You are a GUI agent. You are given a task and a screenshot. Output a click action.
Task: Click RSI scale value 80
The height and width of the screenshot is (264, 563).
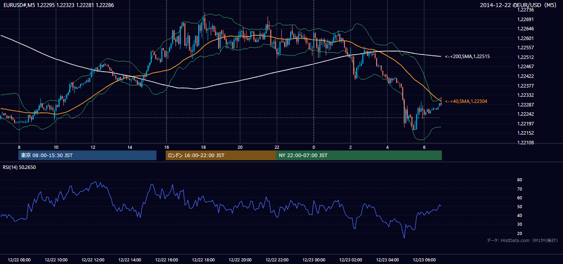point(519,180)
